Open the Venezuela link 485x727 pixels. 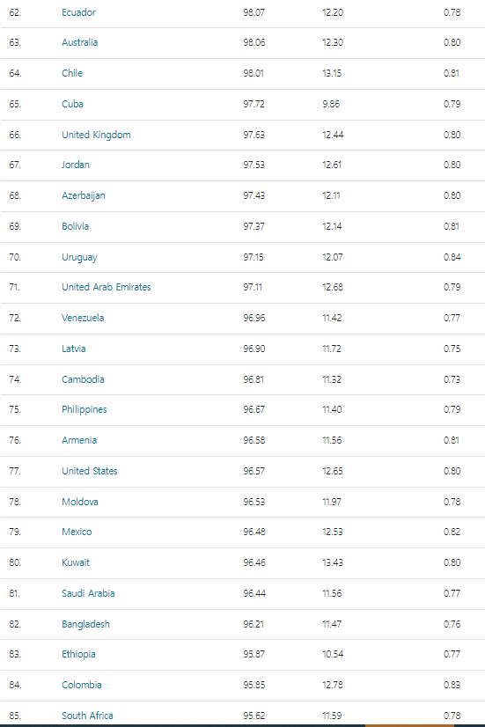(x=83, y=318)
